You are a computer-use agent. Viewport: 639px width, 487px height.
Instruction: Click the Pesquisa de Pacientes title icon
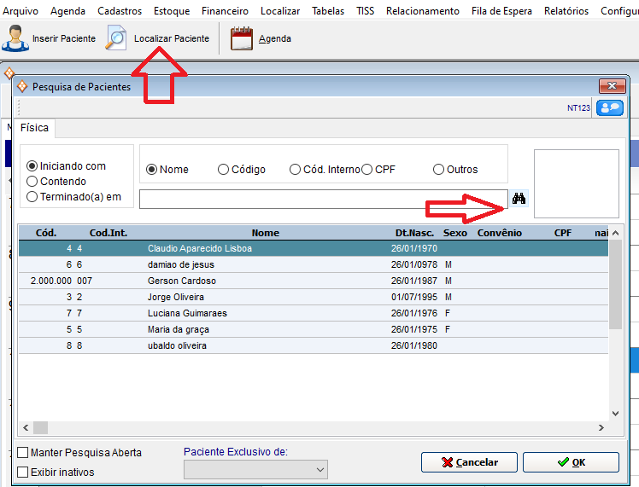pyautogui.click(x=21, y=86)
